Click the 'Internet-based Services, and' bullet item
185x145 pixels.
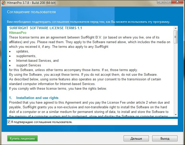click(x=37, y=60)
